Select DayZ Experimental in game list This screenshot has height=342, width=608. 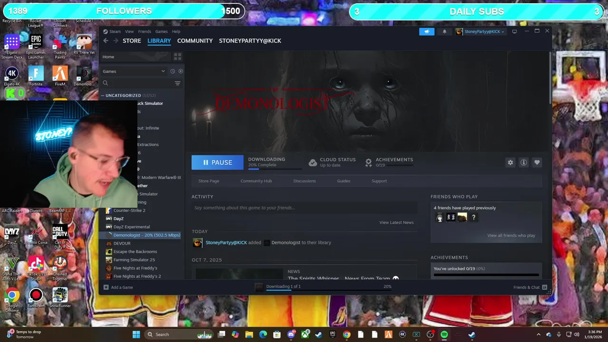pyautogui.click(x=132, y=227)
